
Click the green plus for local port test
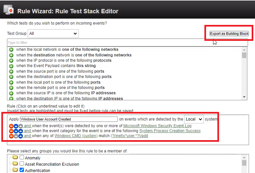tap(11, 82)
